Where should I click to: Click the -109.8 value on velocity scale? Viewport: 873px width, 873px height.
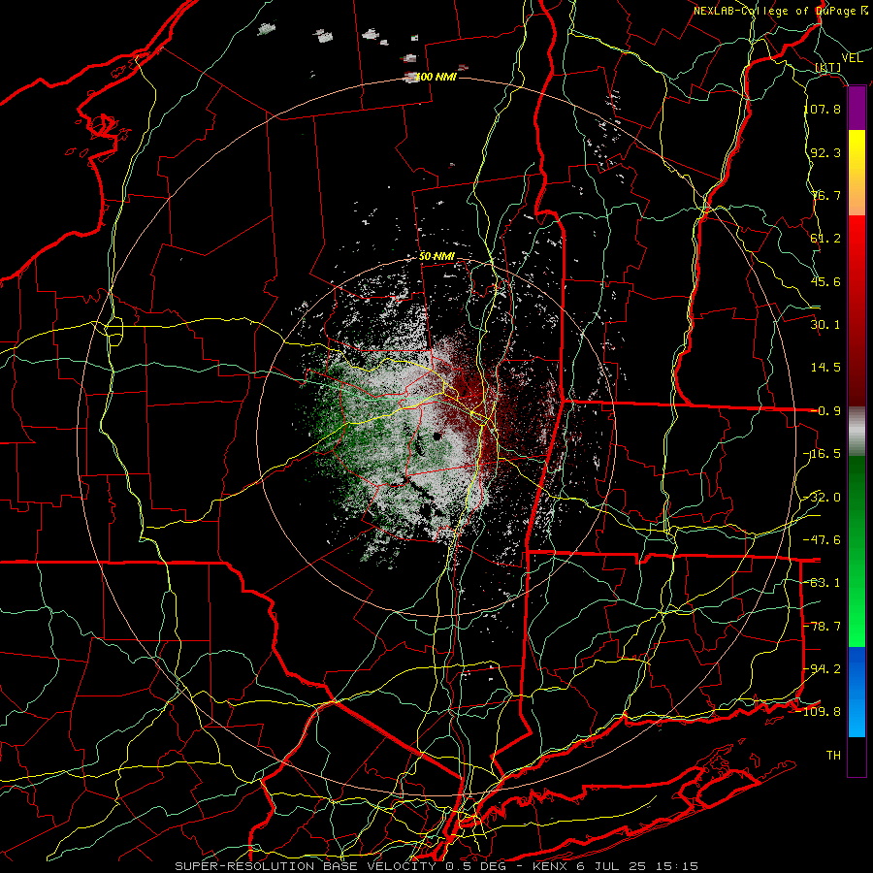pos(819,712)
